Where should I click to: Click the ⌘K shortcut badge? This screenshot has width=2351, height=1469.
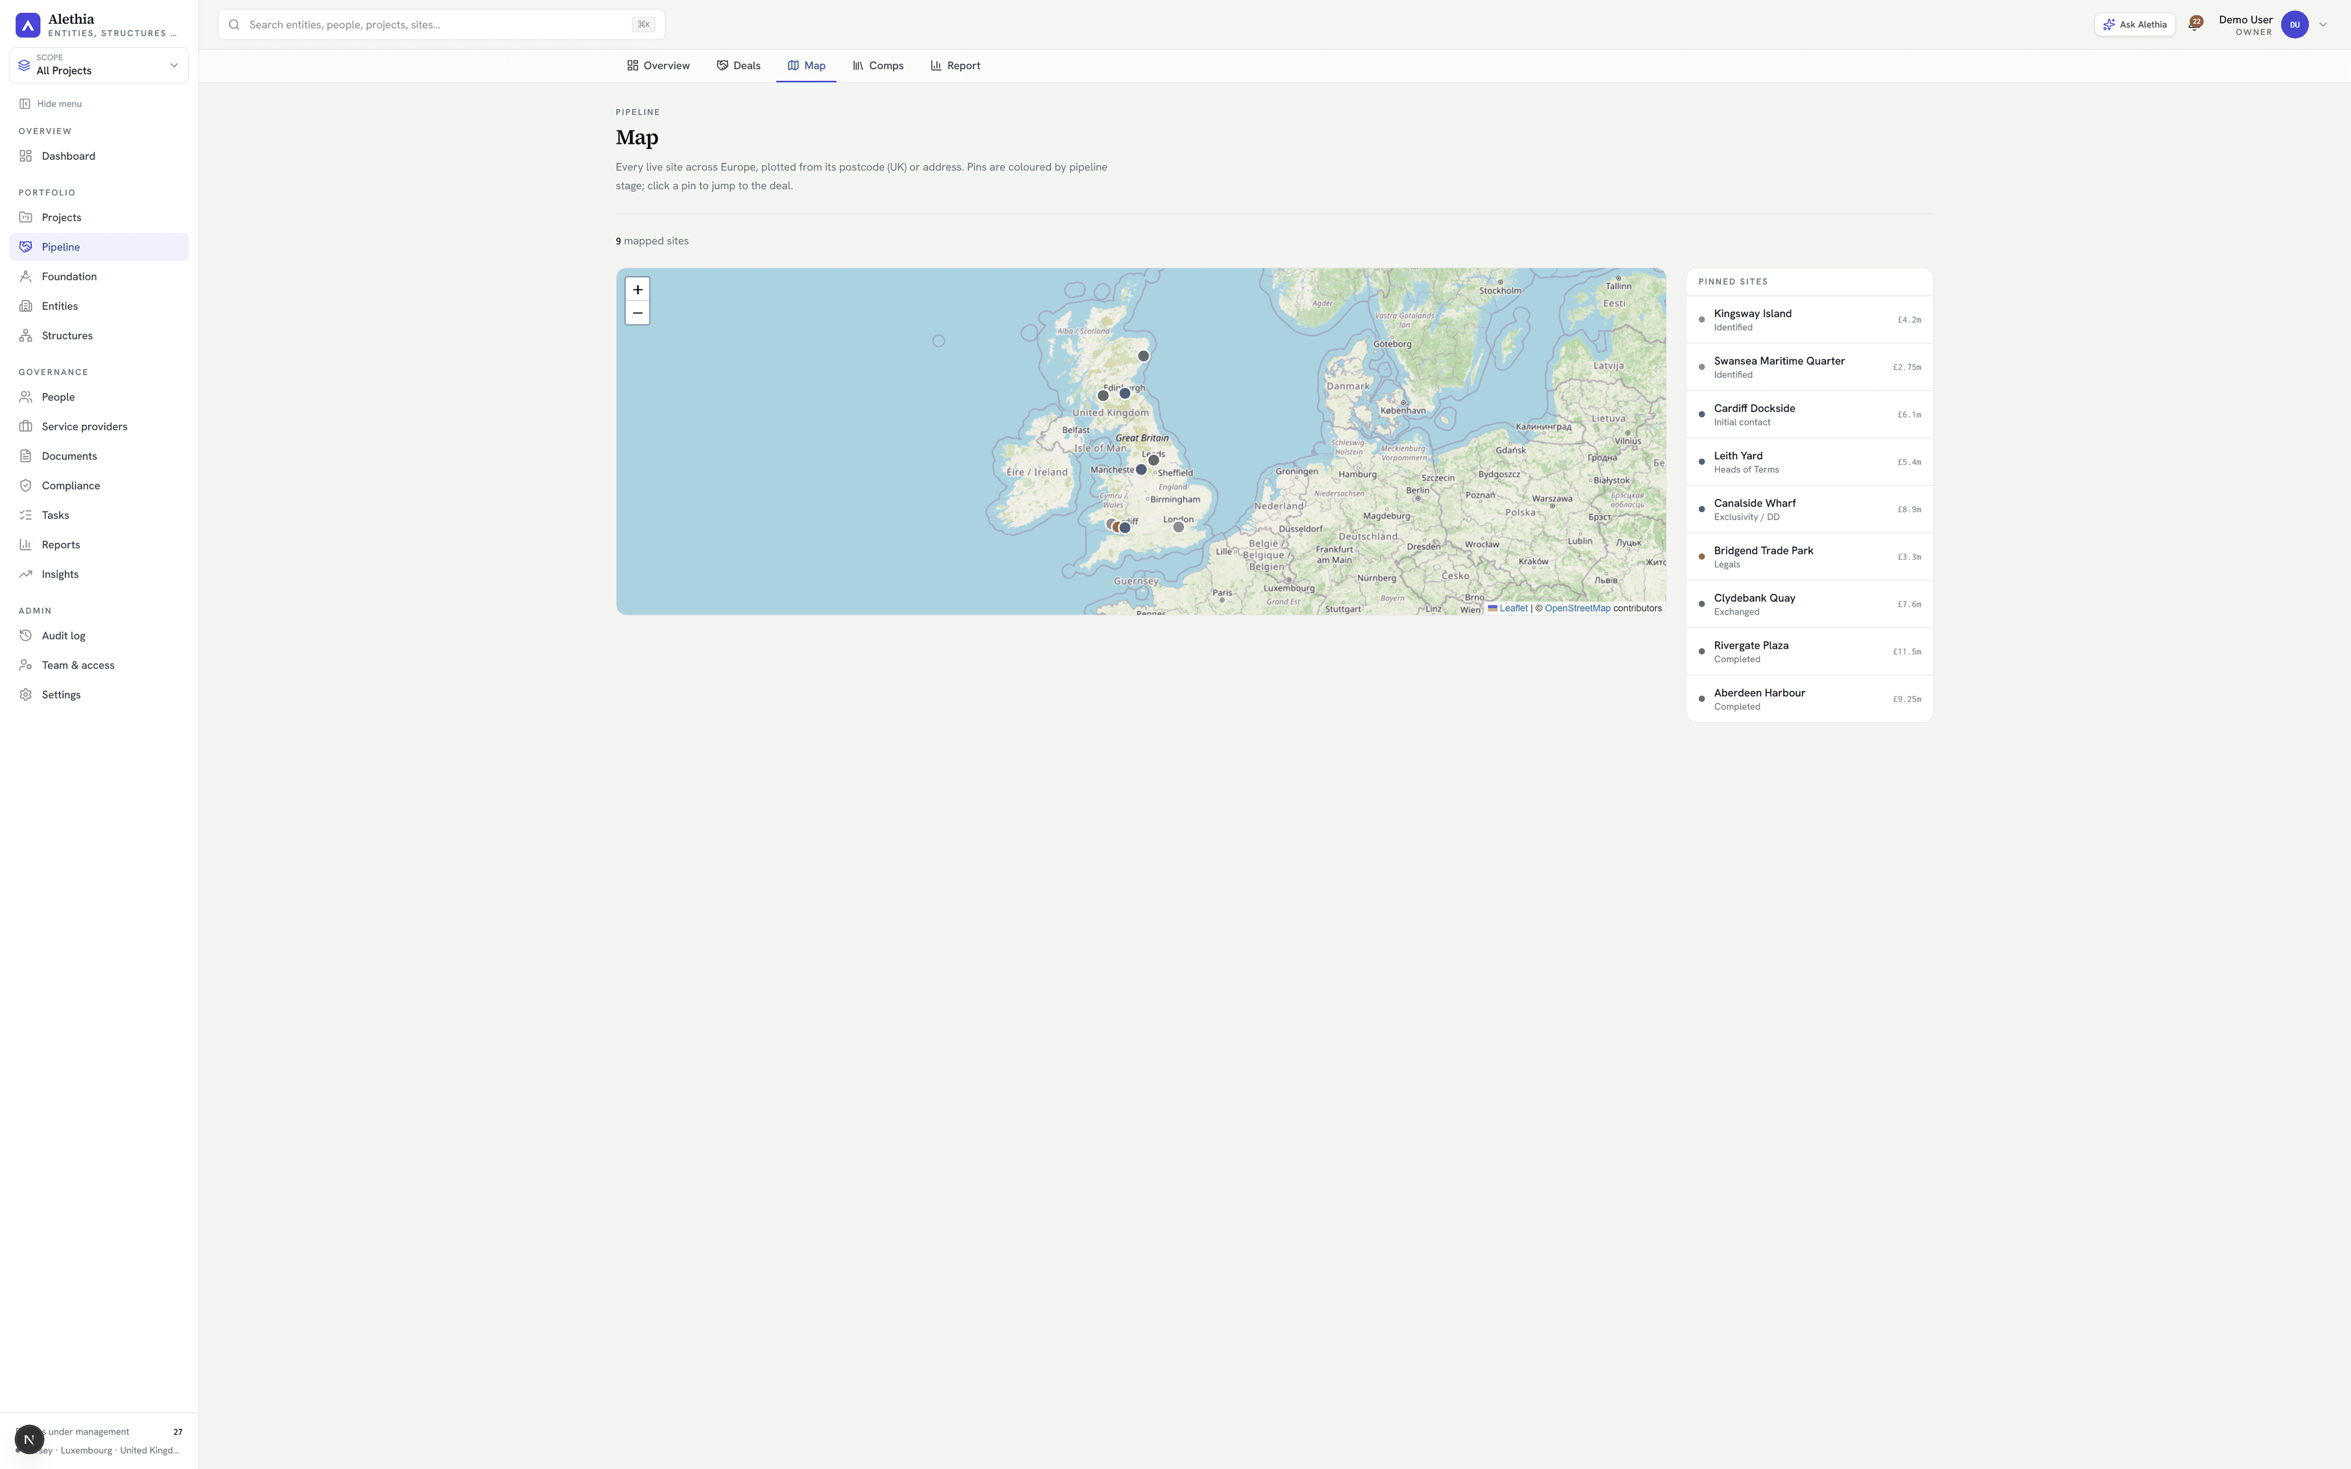coord(643,25)
